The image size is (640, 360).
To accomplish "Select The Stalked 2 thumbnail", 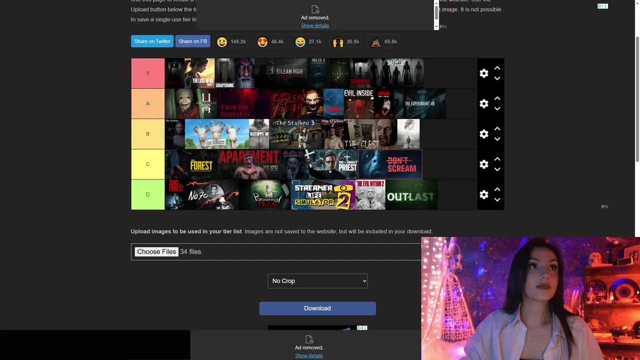I will [332, 134].
